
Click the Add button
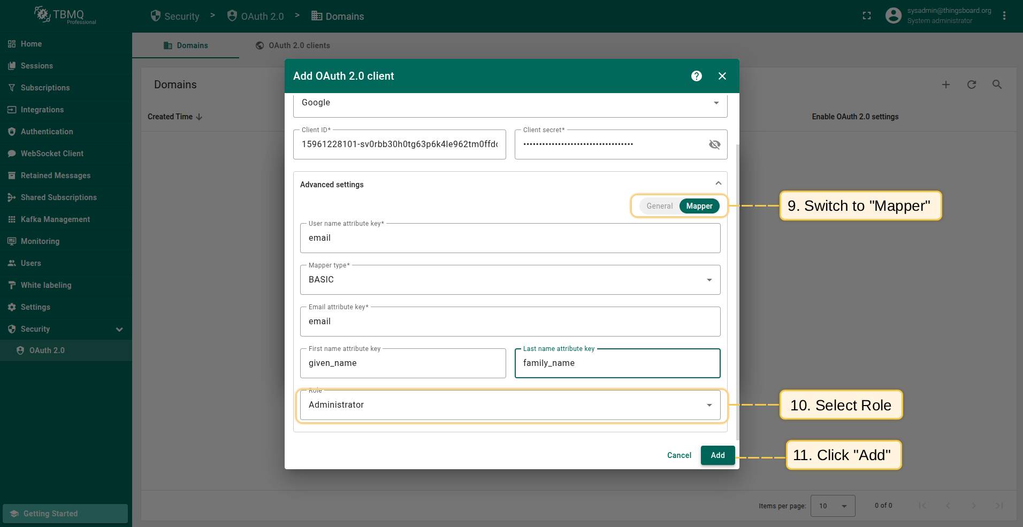point(717,455)
